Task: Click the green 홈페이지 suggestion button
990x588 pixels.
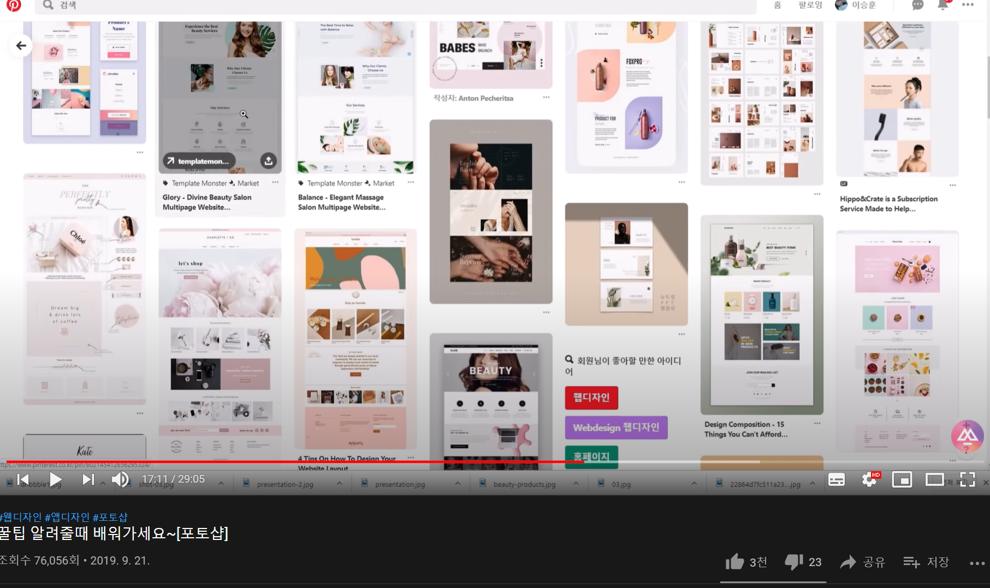Action: coord(591,456)
